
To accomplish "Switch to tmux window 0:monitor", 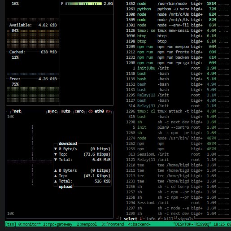I will pyautogui.click(x=30, y=224).
